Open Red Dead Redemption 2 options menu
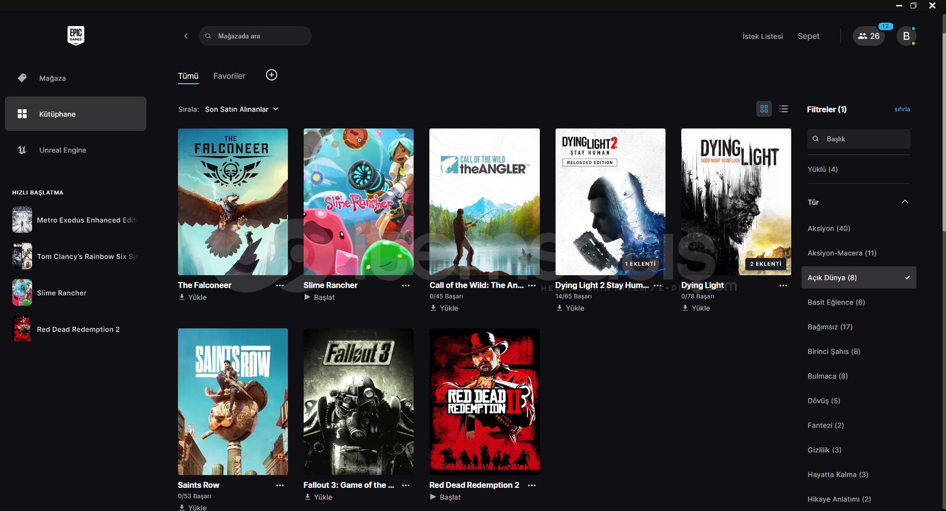The height and width of the screenshot is (511, 946). (x=532, y=485)
